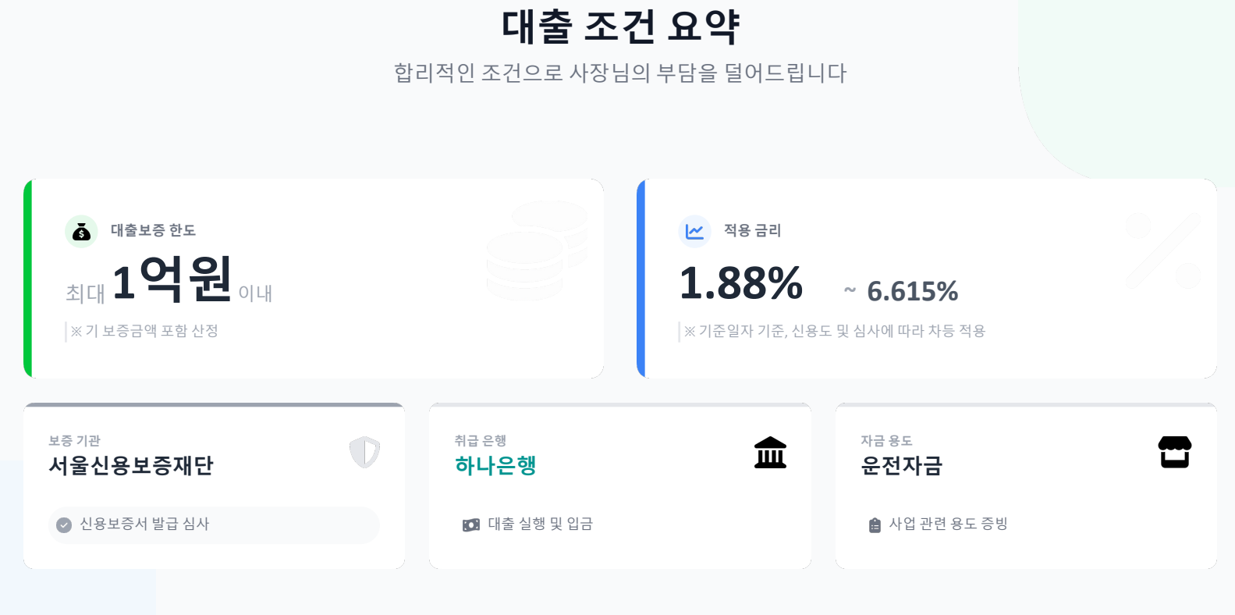The image size is (1235, 615).
Task: Click the 운전자금 title
Action: 901,466
